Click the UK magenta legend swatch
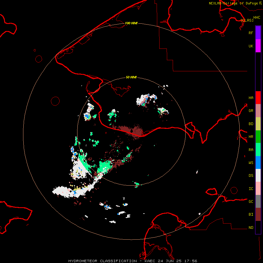263x263 pixels. 258,46
